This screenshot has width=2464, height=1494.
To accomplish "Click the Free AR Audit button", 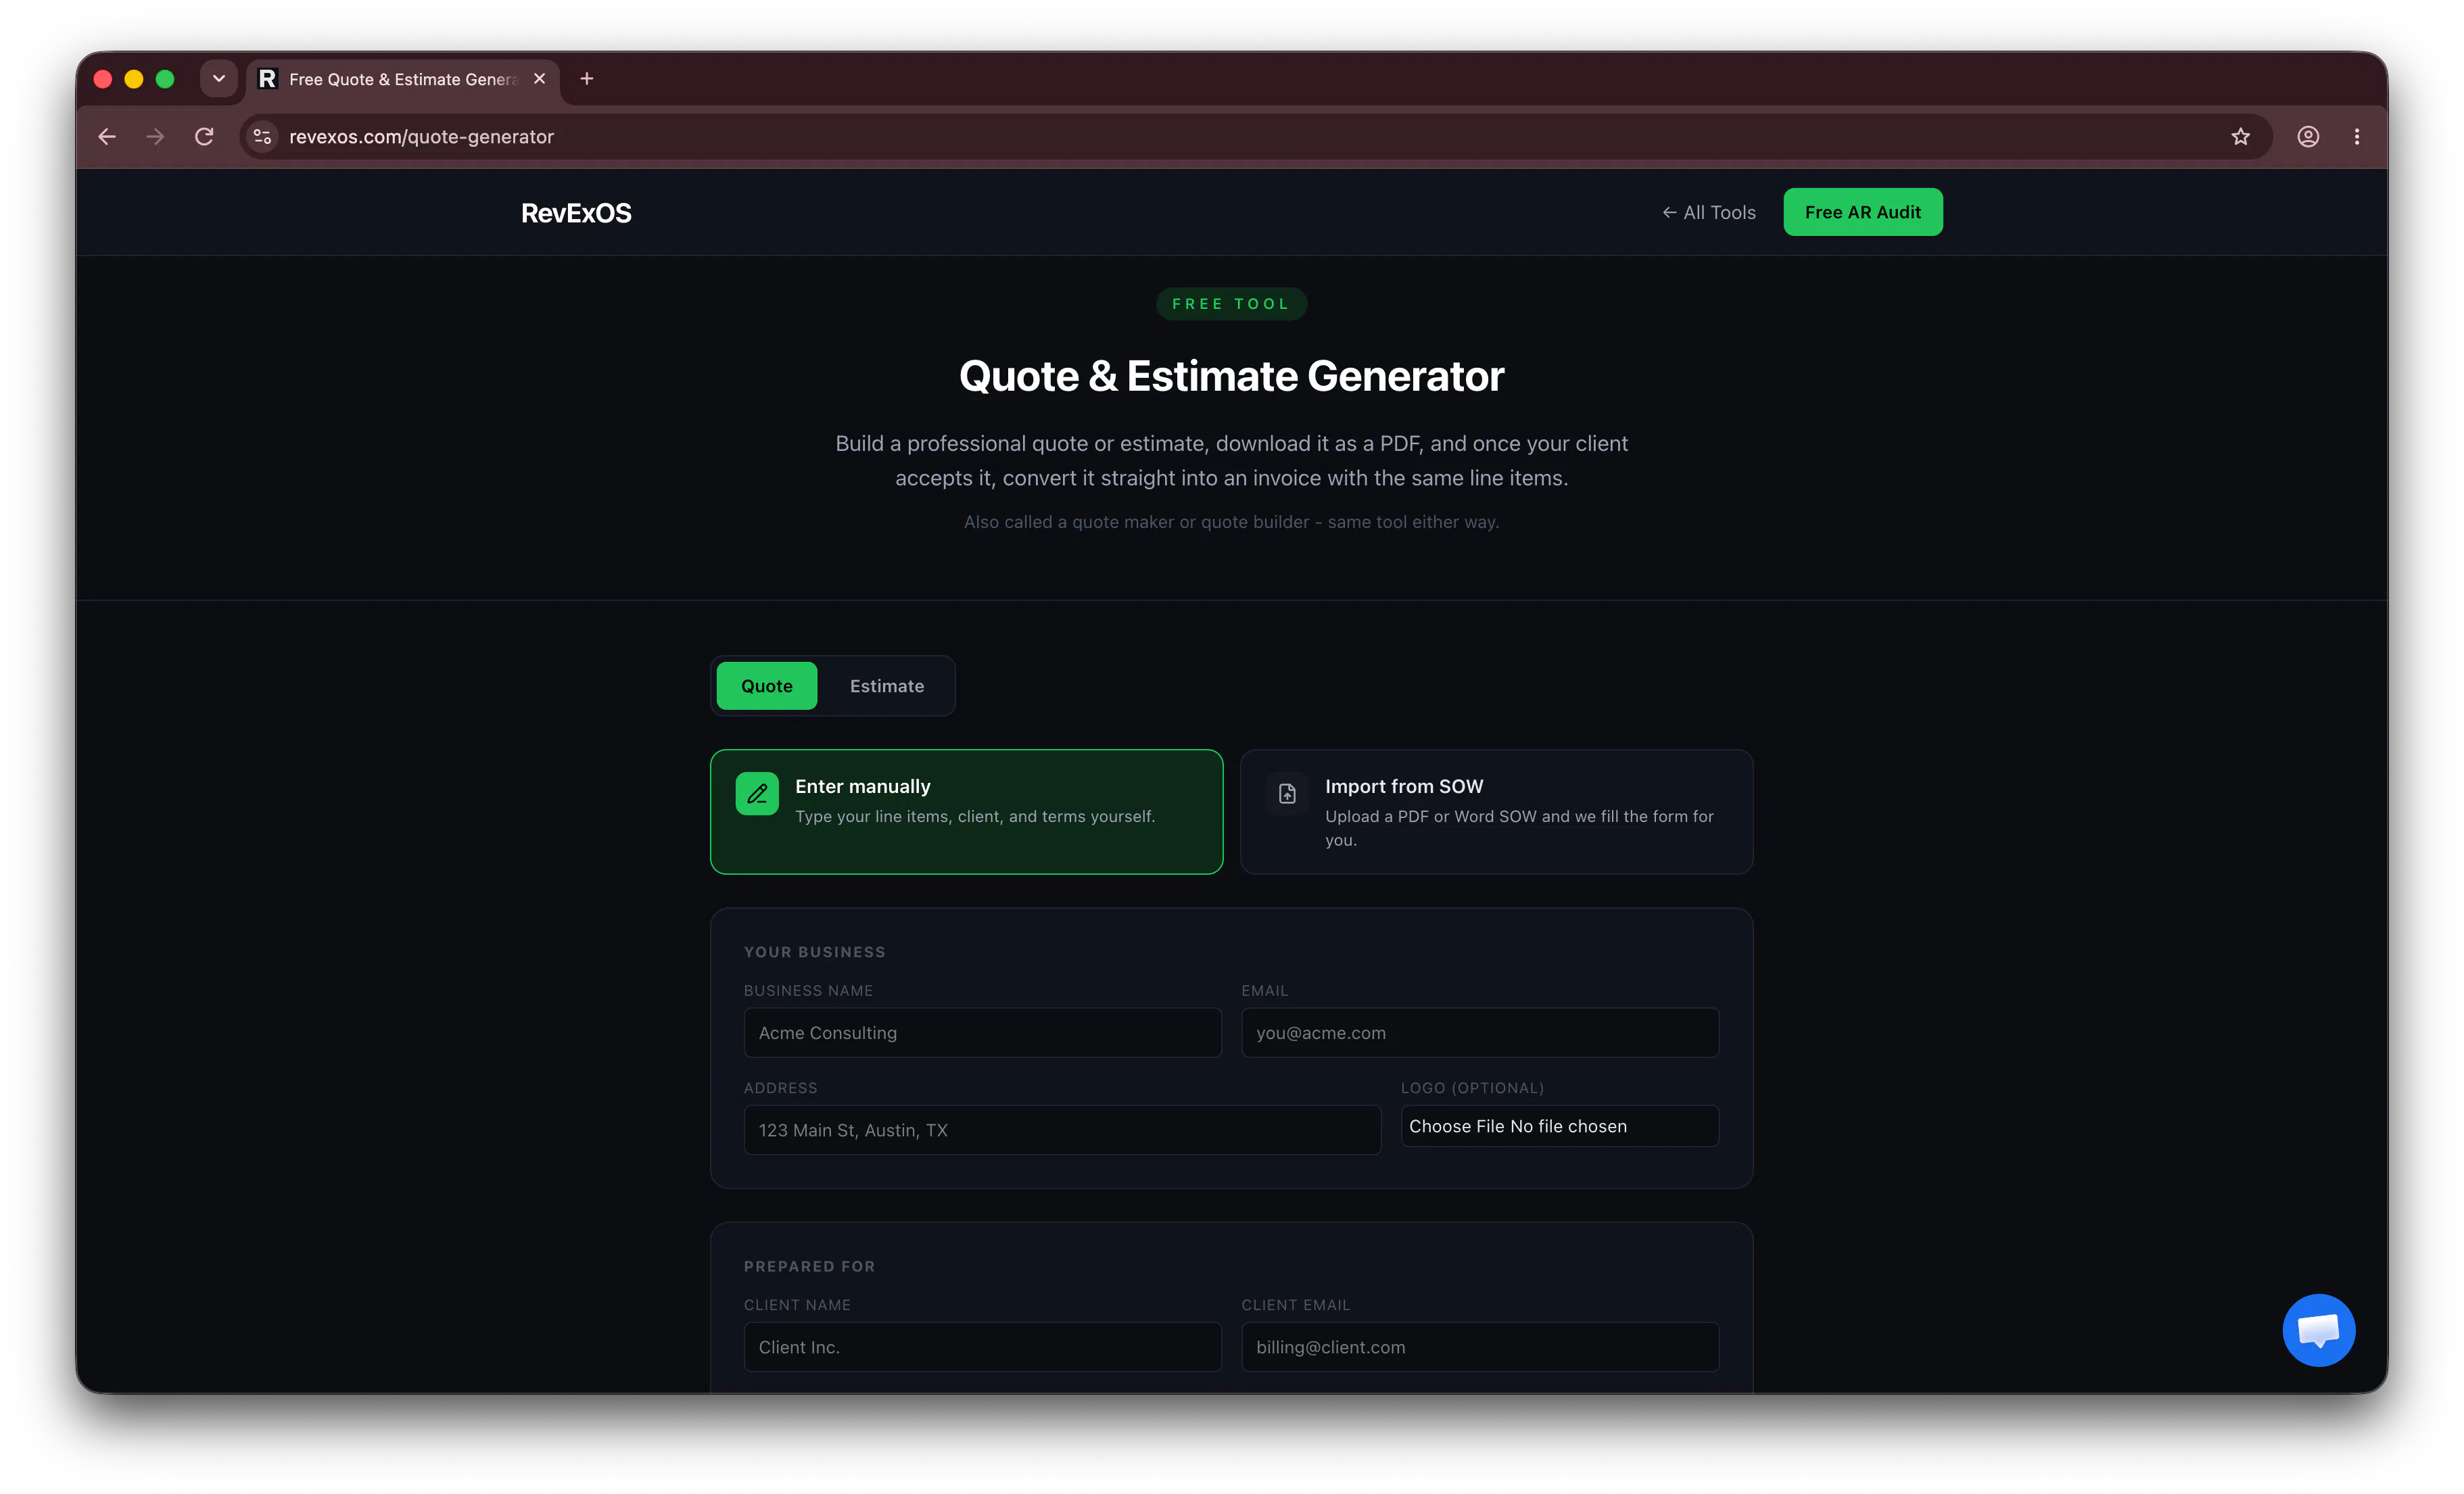I will coord(1863,213).
